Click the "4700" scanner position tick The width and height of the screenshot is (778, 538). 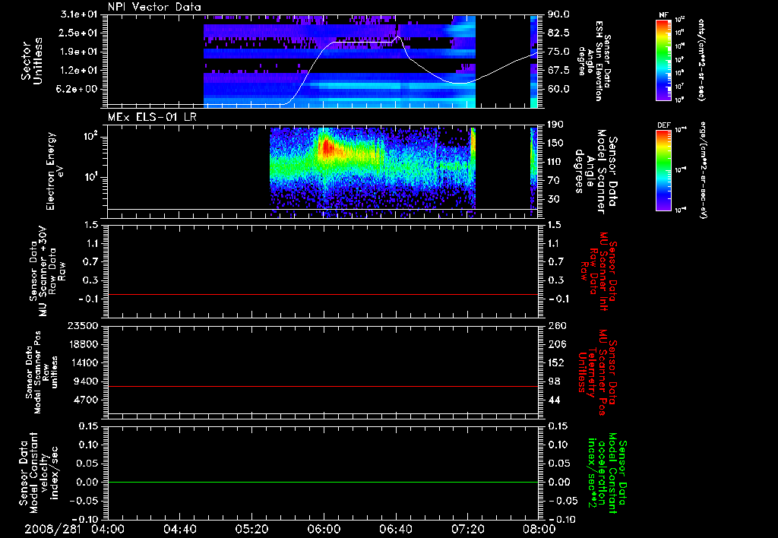click(x=85, y=400)
